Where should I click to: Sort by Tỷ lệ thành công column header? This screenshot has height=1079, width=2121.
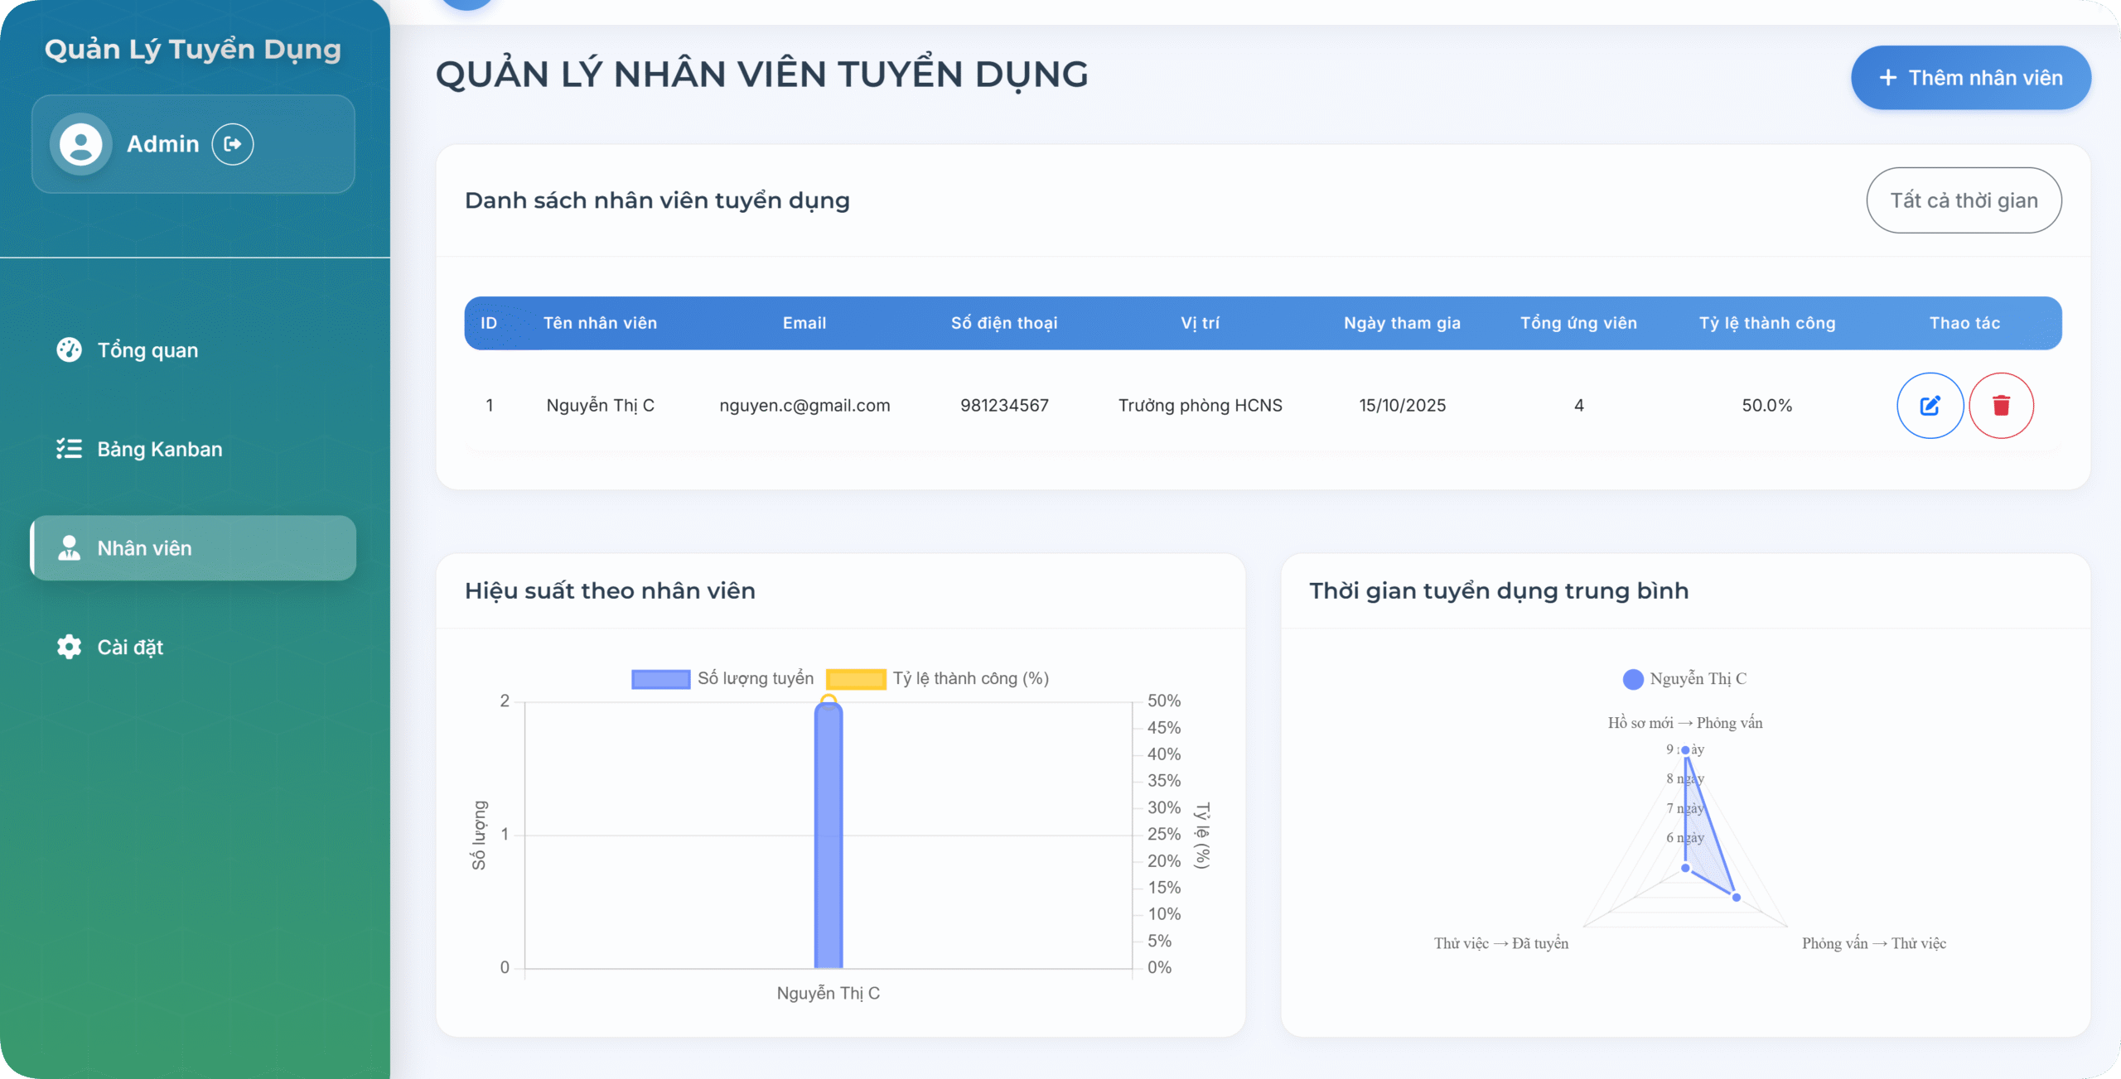click(1766, 323)
